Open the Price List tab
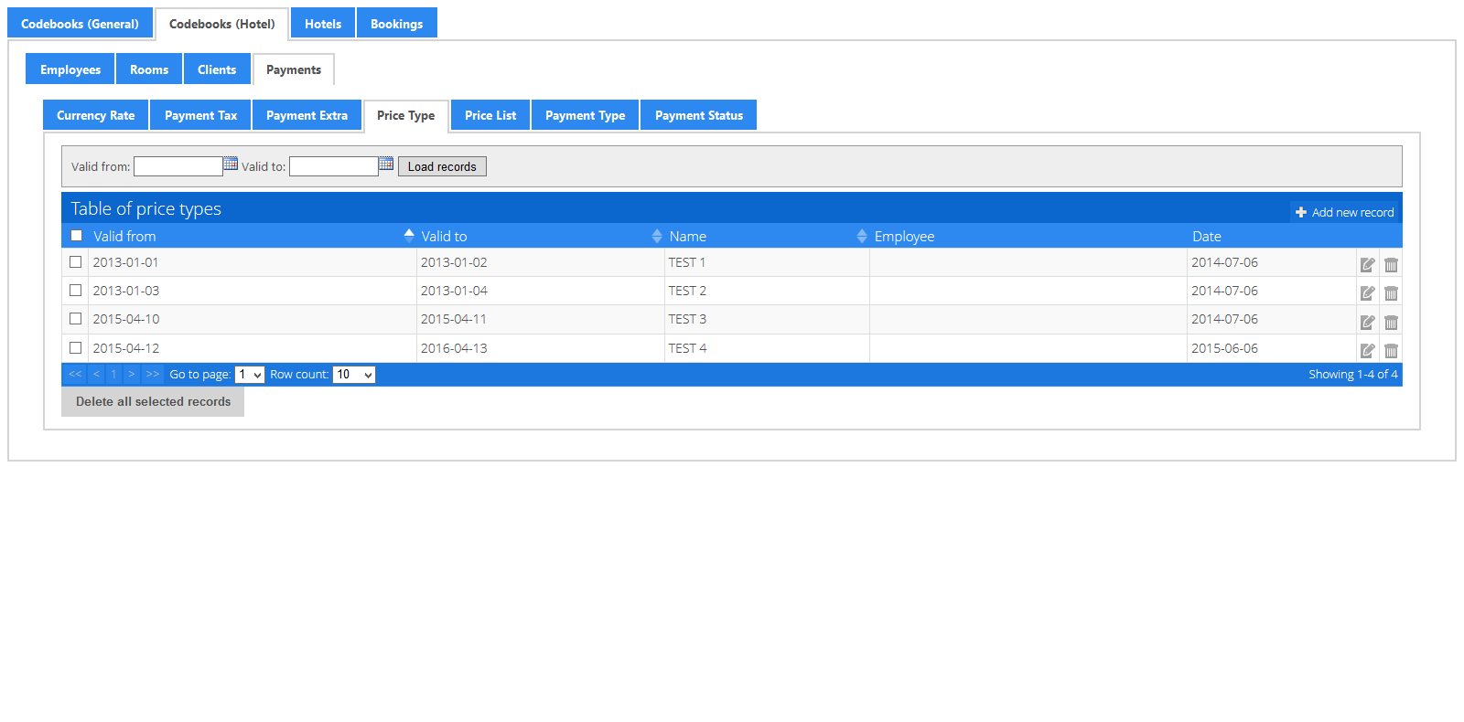This screenshot has width=1464, height=722. click(490, 115)
